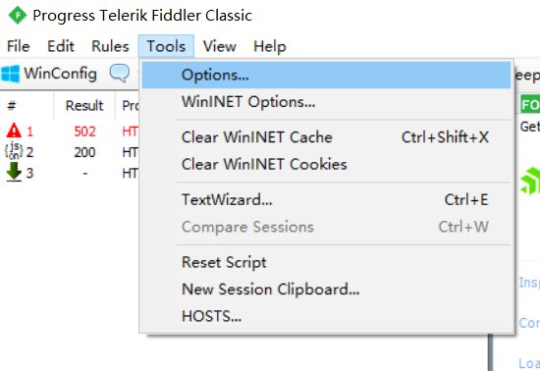Choose Reset Script menu item
Image resolution: width=540 pixels, height=371 pixels.
tap(326, 262)
